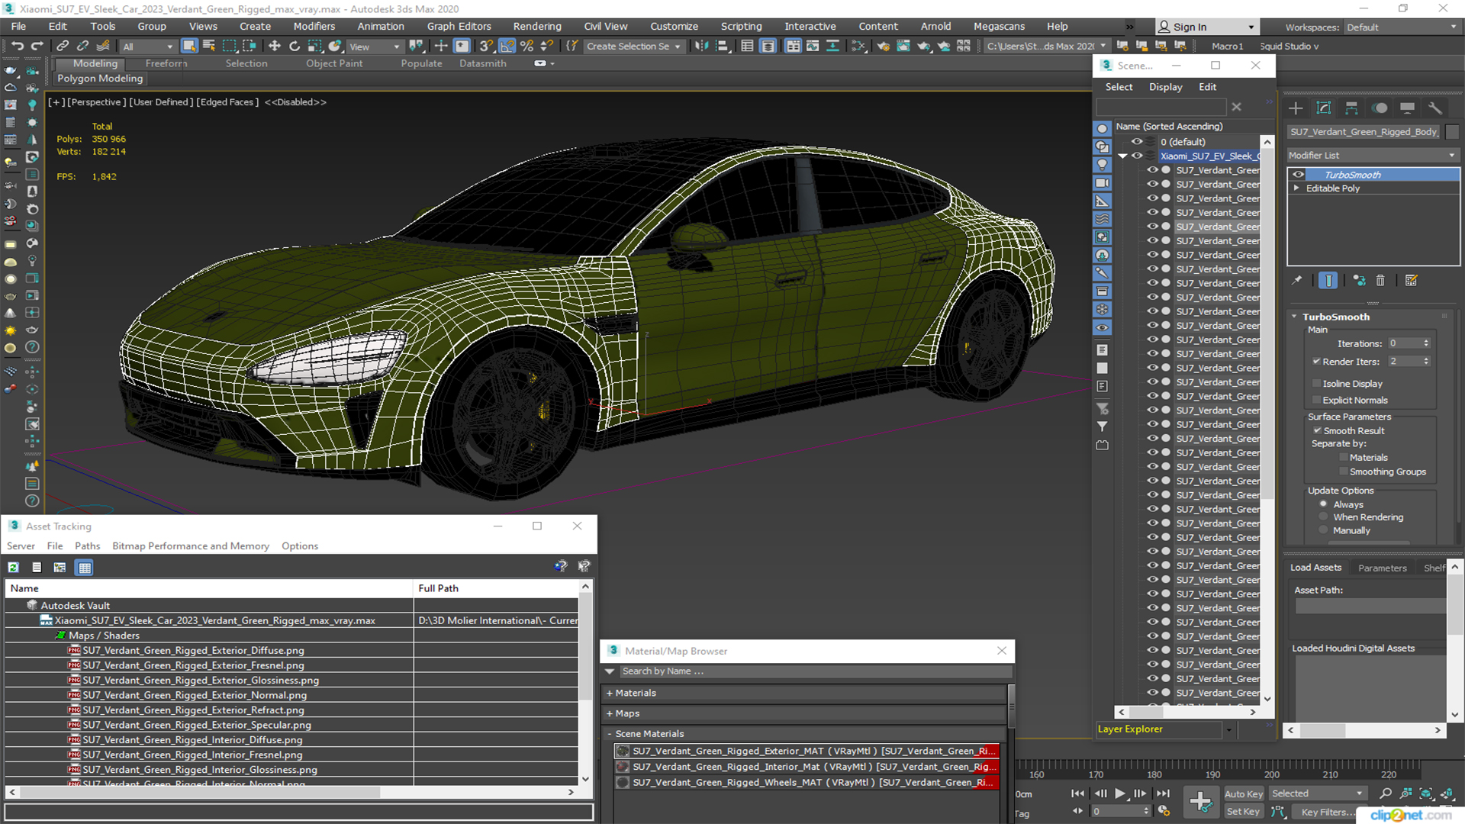Expand the Maps group in Material Browser
Image resolution: width=1465 pixels, height=824 pixels.
[x=610, y=714]
